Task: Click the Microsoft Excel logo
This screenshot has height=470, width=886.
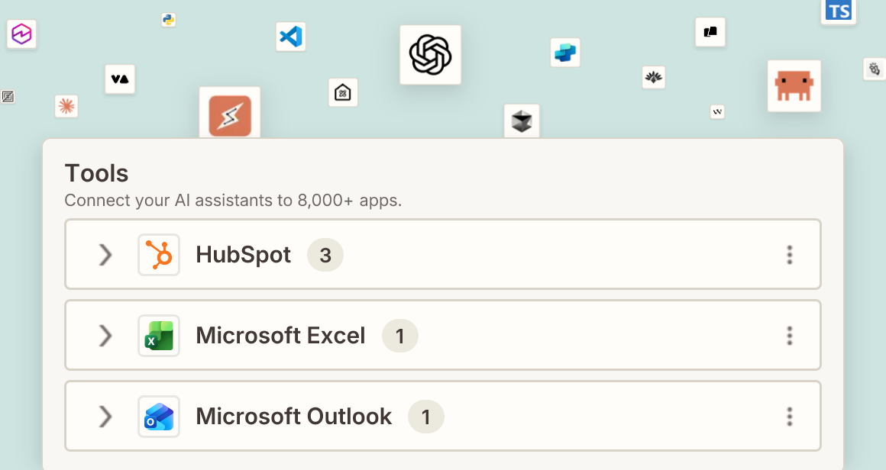Action: coord(159,336)
